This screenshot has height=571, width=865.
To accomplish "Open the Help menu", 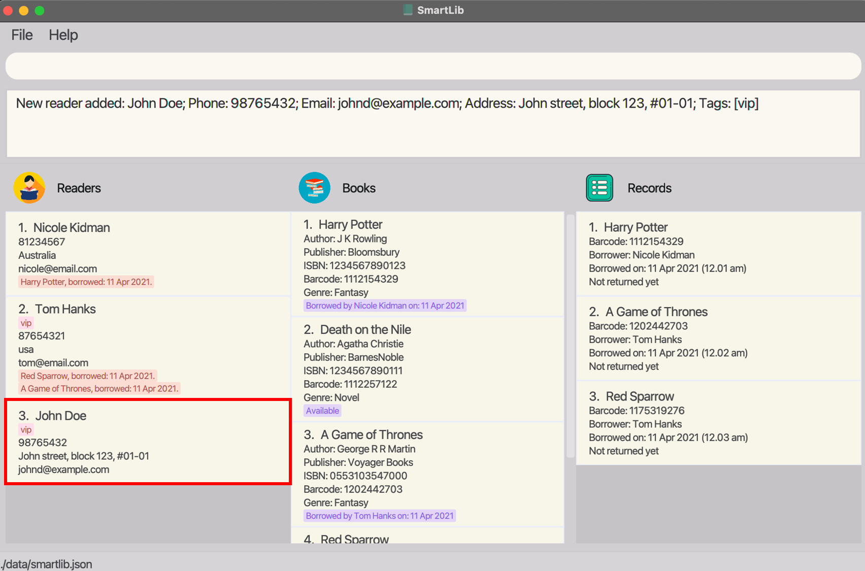I will coord(63,35).
